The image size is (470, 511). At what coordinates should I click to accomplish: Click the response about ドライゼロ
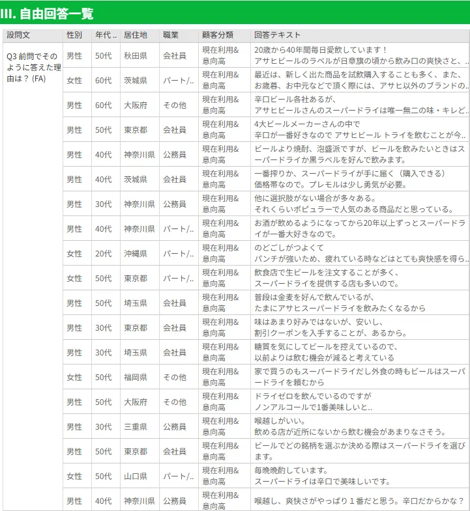(x=360, y=402)
